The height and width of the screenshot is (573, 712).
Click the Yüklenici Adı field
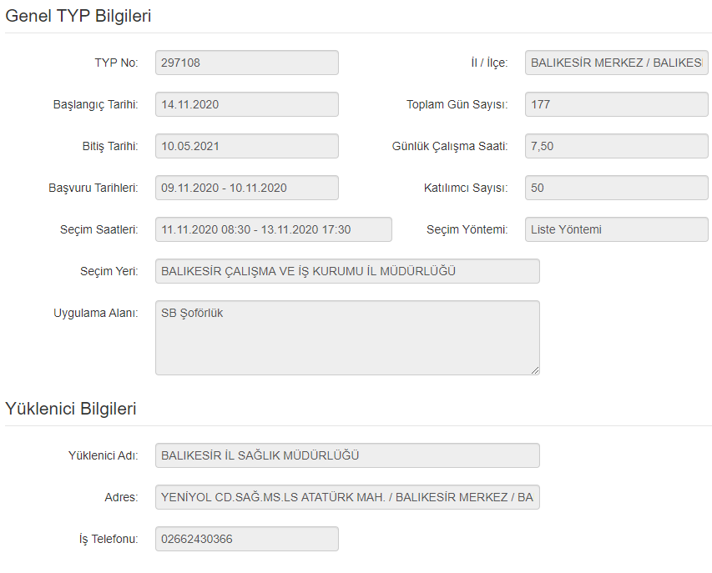pos(347,455)
